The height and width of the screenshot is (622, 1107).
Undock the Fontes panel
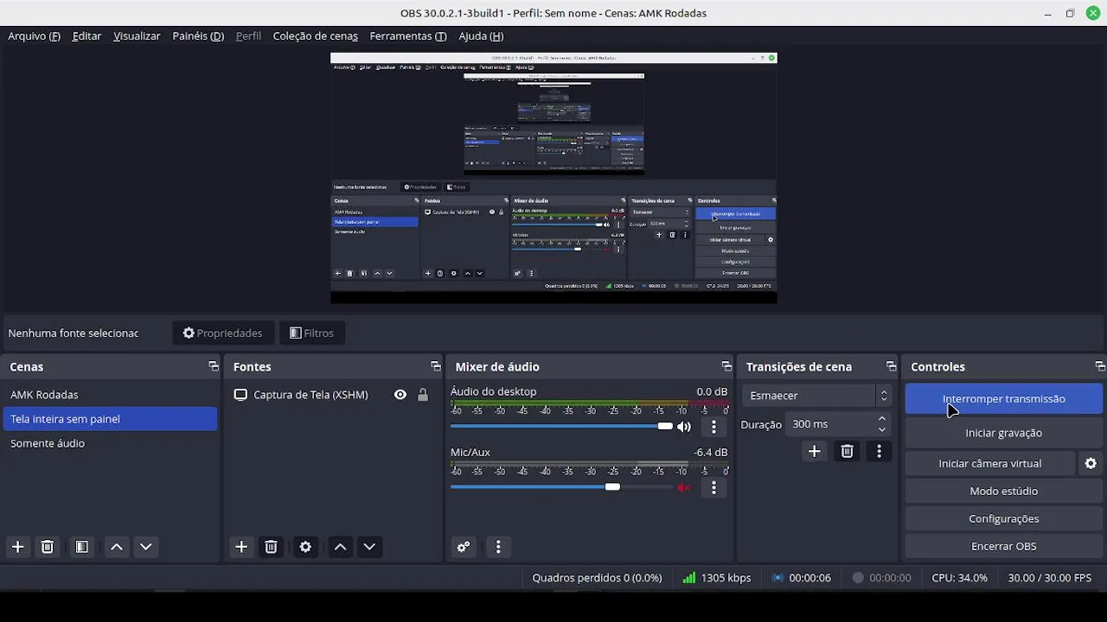[x=435, y=366]
